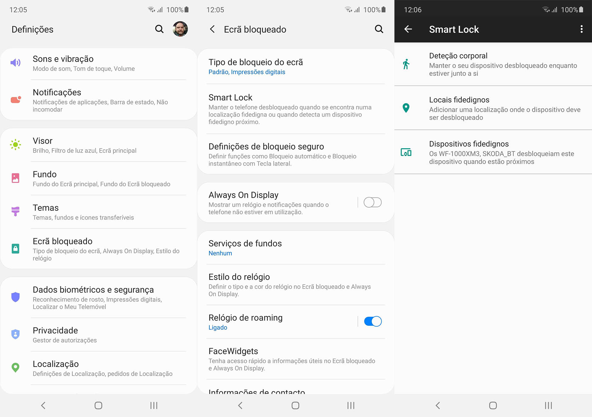The image size is (592, 417).
Task: Tap the Privacidade shield person icon
Action: [15, 334]
